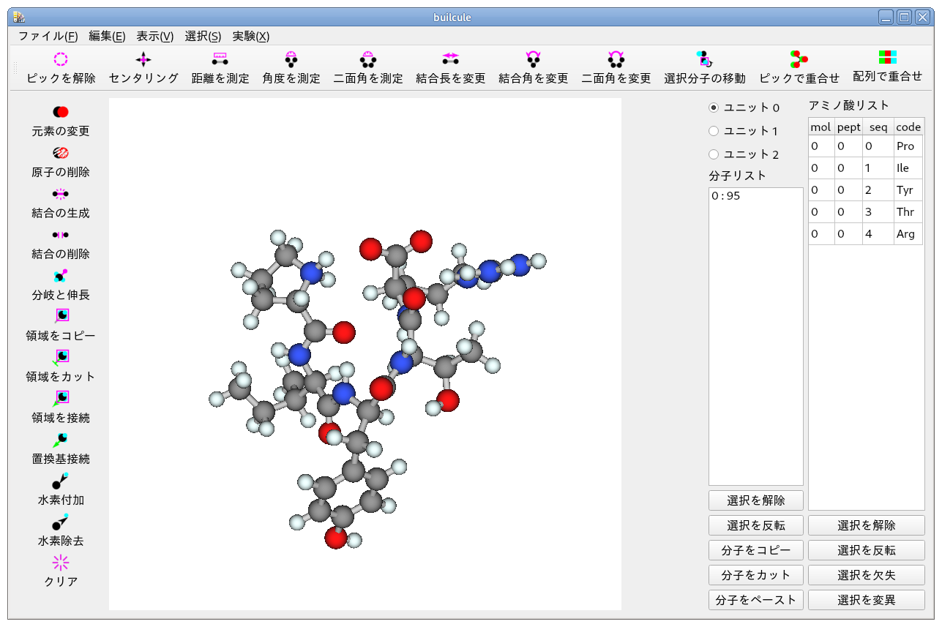The width and height of the screenshot is (942, 627).
Task: Click the 配列で重合せ toolbar icon
Action: click(887, 59)
